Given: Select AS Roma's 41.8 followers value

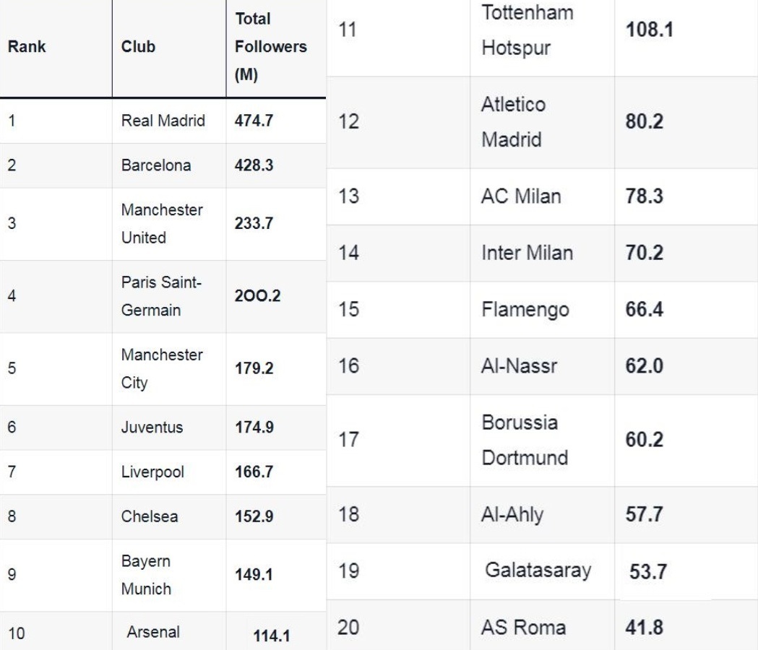Looking at the screenshot, I should tap(645, 627).
